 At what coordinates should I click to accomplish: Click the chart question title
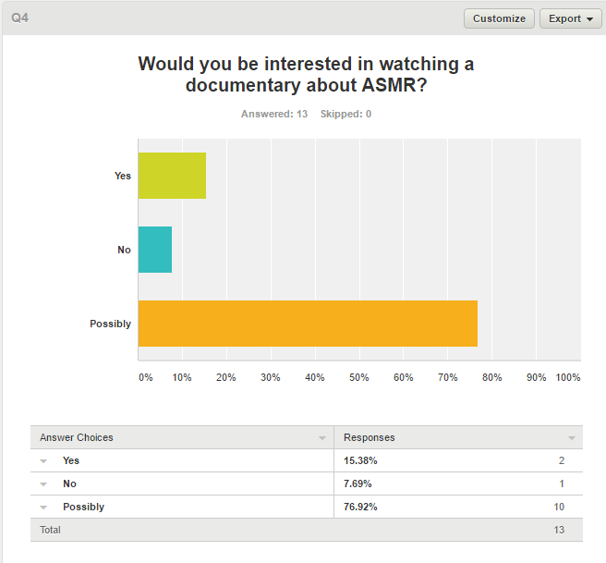coord(306,74)
